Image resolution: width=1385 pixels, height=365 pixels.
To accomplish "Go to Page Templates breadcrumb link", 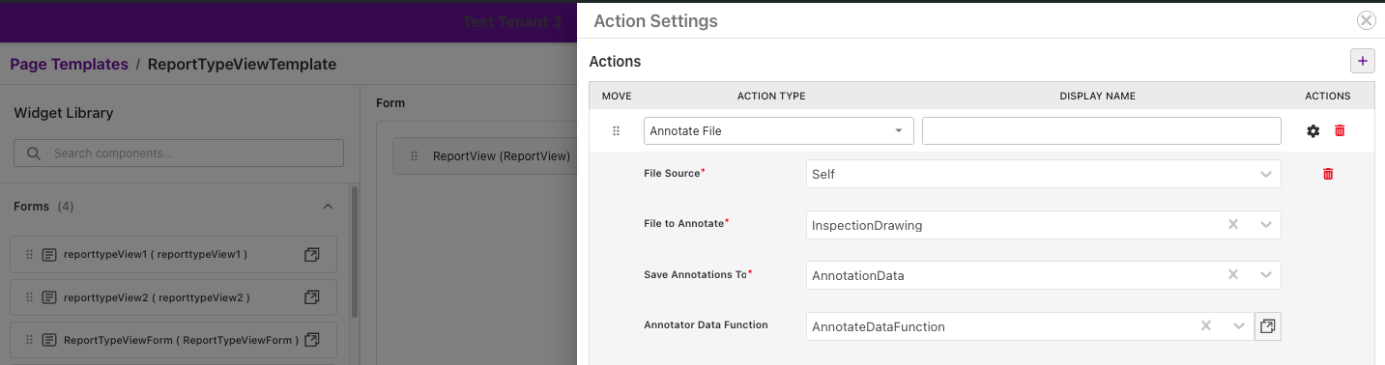I will click(x=69, y=65).
